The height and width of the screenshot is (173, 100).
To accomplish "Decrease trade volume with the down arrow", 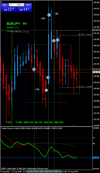I will [x=10, y=5].
